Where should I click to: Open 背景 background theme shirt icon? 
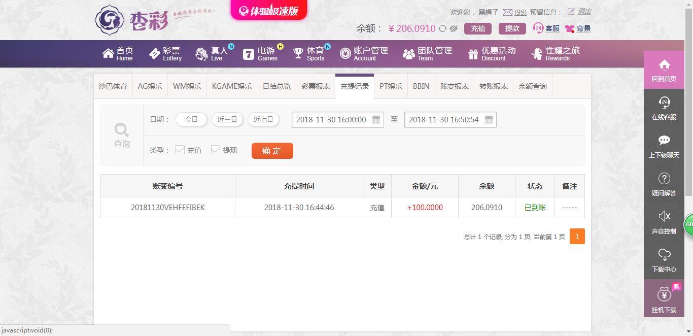click(x=578, y=29)
